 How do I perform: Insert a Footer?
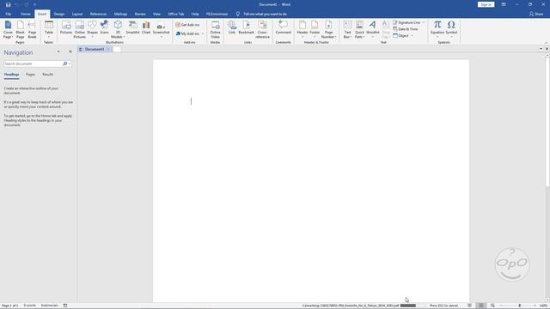click(315, 29)
